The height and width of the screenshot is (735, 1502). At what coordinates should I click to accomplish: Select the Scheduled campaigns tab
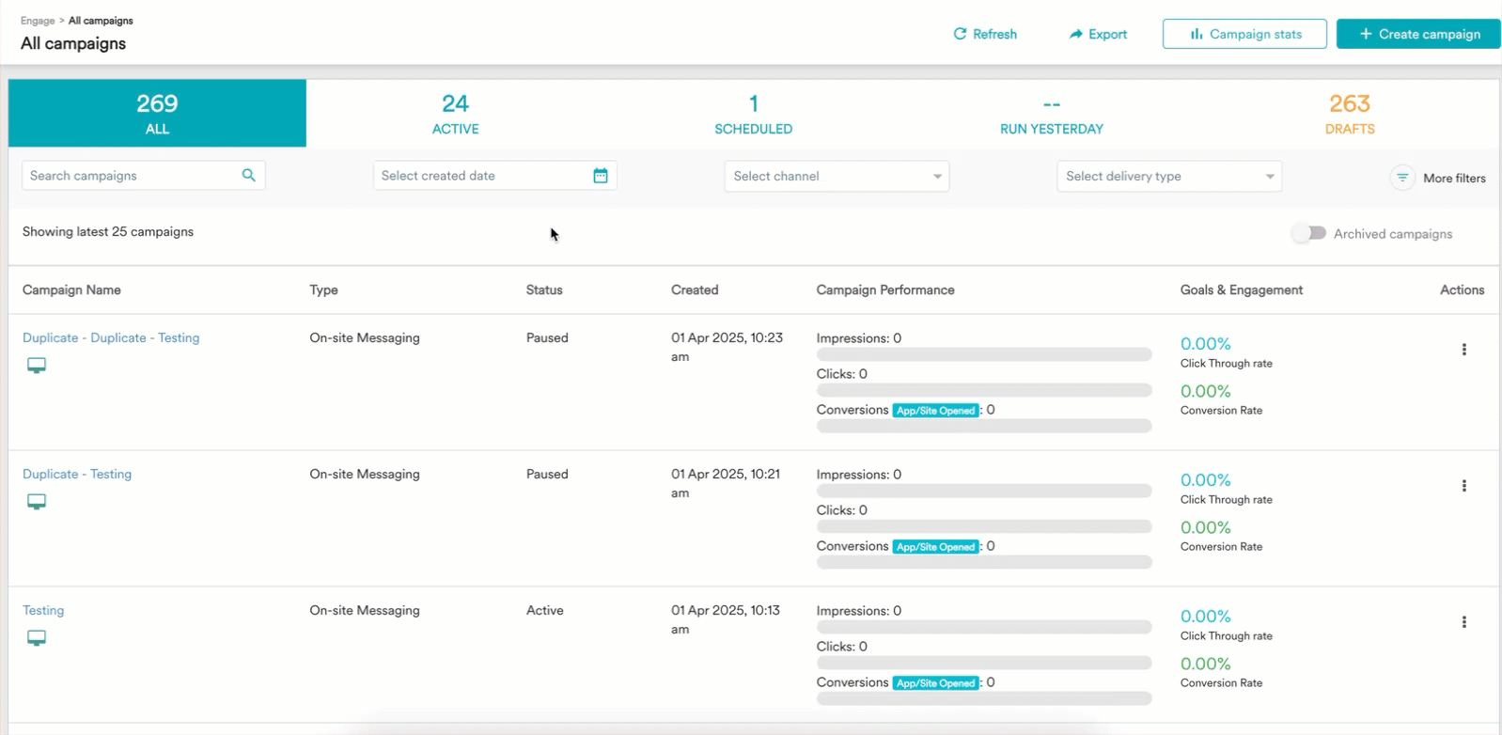pos(753,114)
